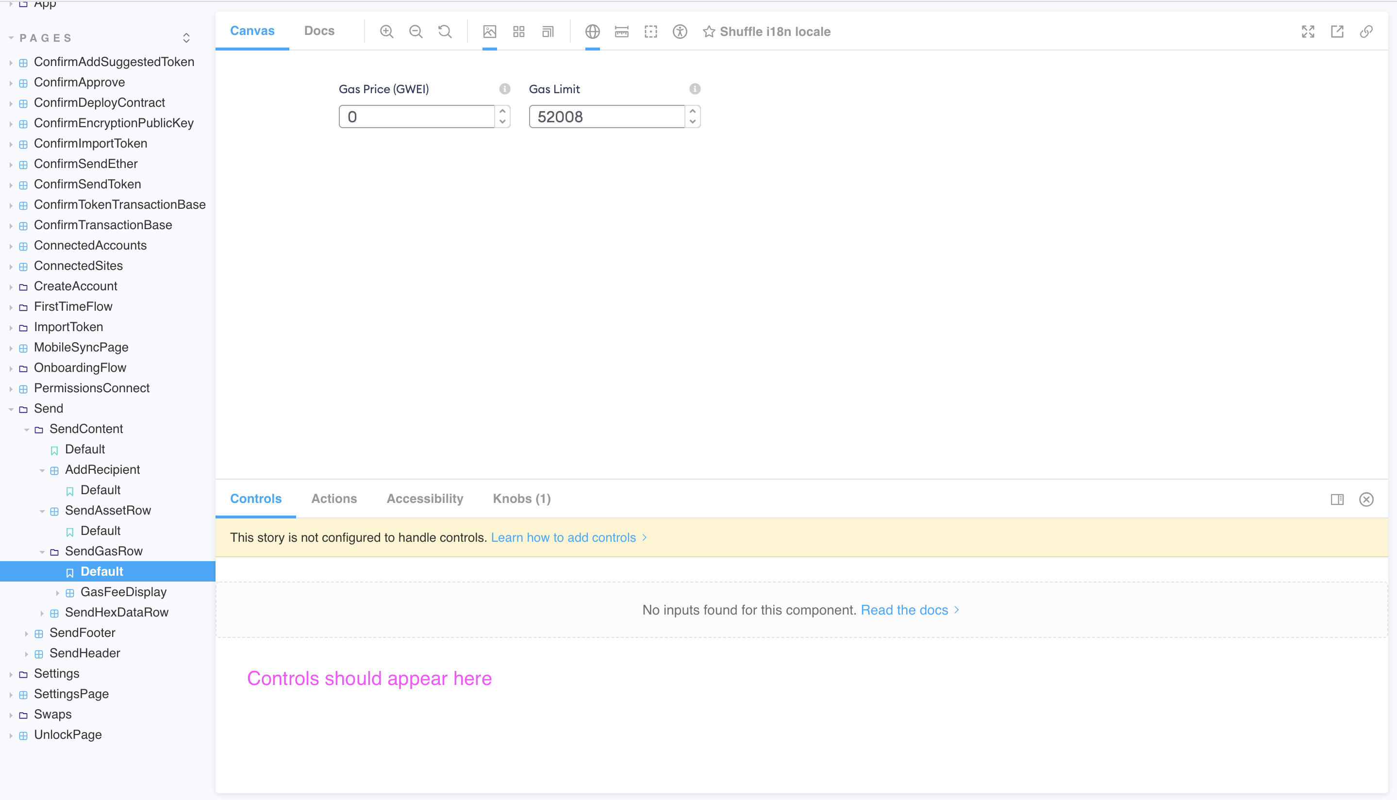1397x800 pixels.
Task: Zoom in on the story canvas
Action: pos(386,32)
